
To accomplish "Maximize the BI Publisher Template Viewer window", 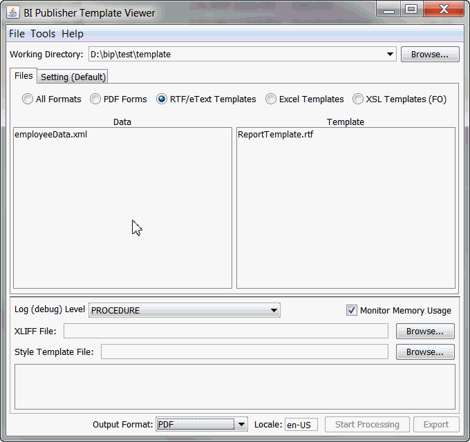I will (x=411, y=10).
